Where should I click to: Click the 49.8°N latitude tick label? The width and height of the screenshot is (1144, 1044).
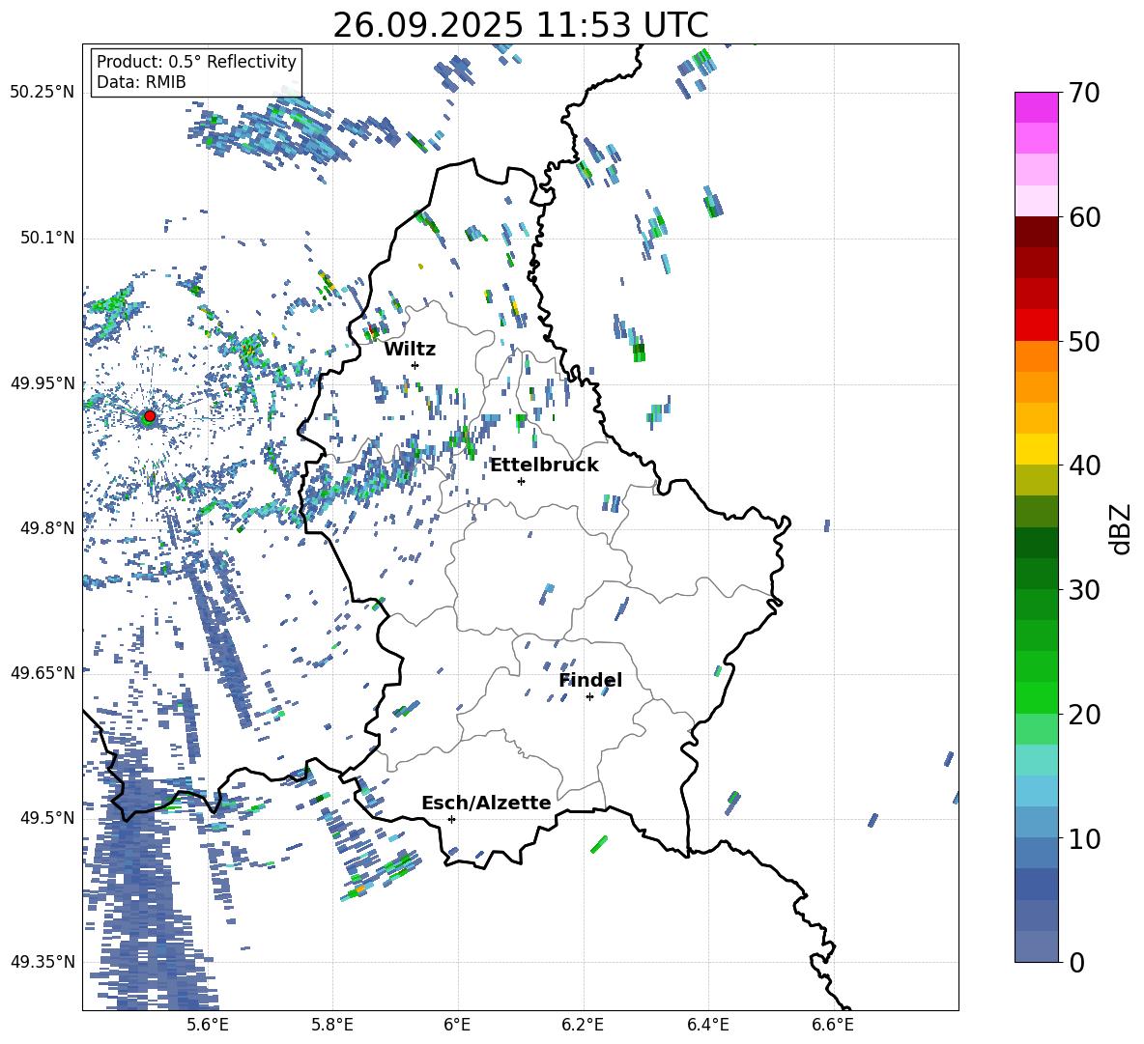[43, 528]
